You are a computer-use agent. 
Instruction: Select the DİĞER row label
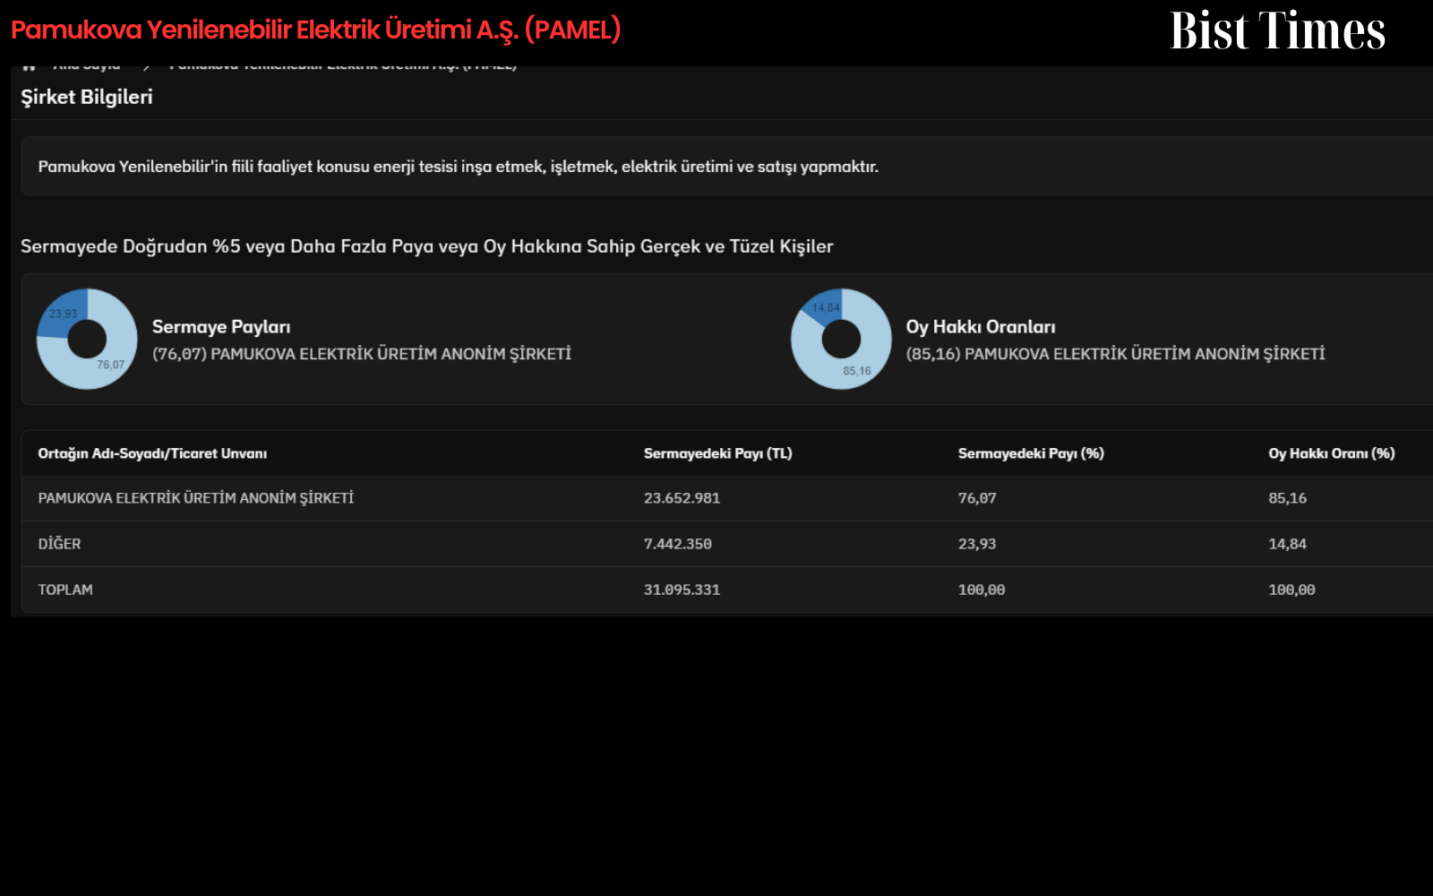coord(59,544)
